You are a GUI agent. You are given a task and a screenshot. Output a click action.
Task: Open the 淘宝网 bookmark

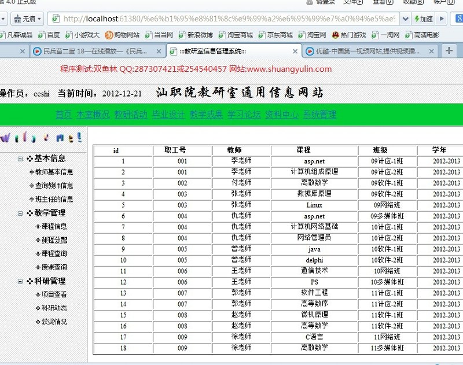click(x=313, y=35)
